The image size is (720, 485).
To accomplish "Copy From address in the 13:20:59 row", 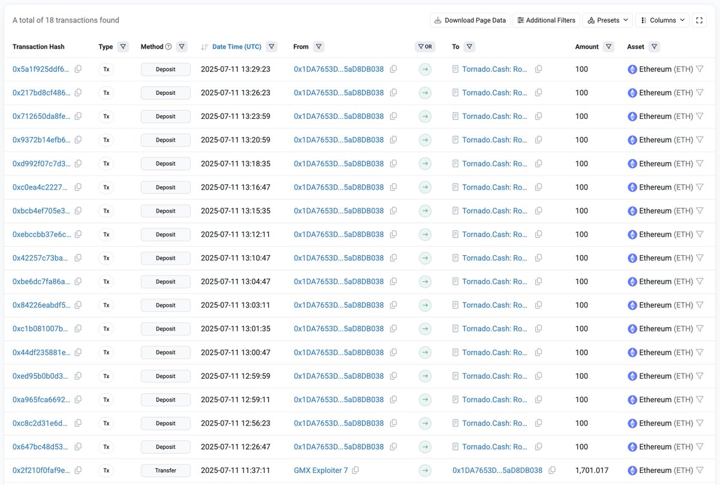I will click(x=394, y=140).
